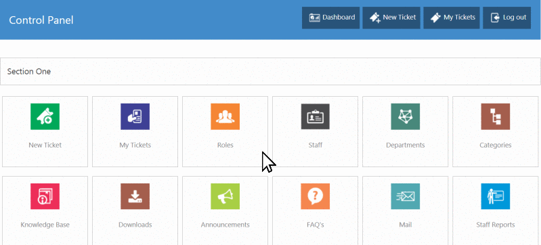Click the pink Knowledge Base icon

45,196
